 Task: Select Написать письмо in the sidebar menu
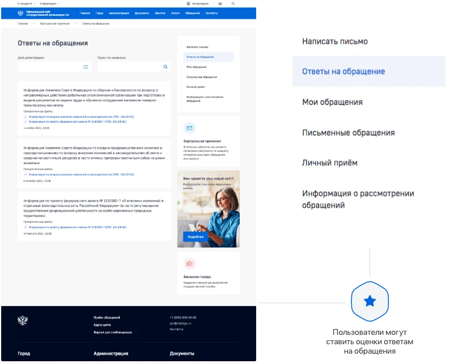[x=197, y=47]
